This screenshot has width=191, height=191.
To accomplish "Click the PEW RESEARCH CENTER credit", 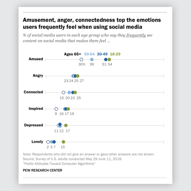I will [43, 170].
